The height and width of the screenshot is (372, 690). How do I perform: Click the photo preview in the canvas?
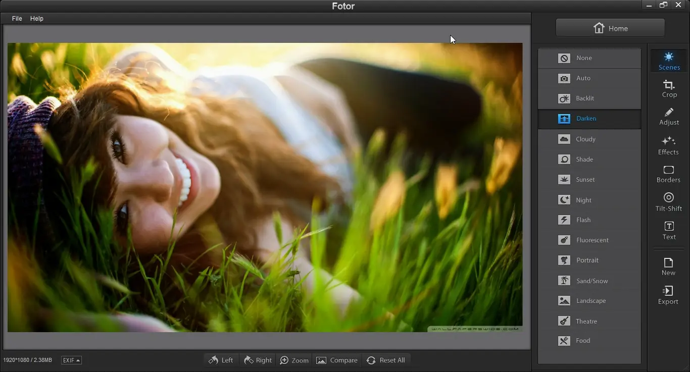(x=265, y=187)
